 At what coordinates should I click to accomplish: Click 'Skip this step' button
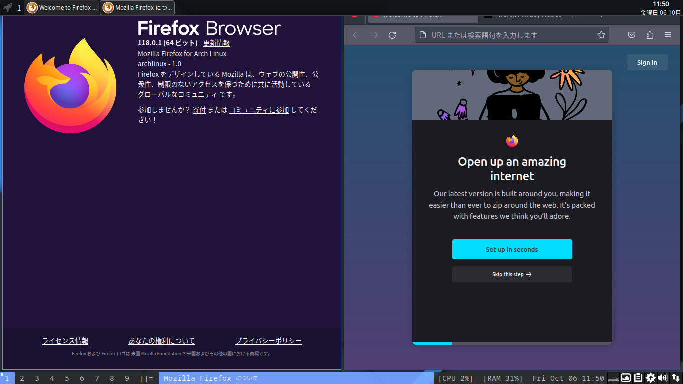point(512,274)
